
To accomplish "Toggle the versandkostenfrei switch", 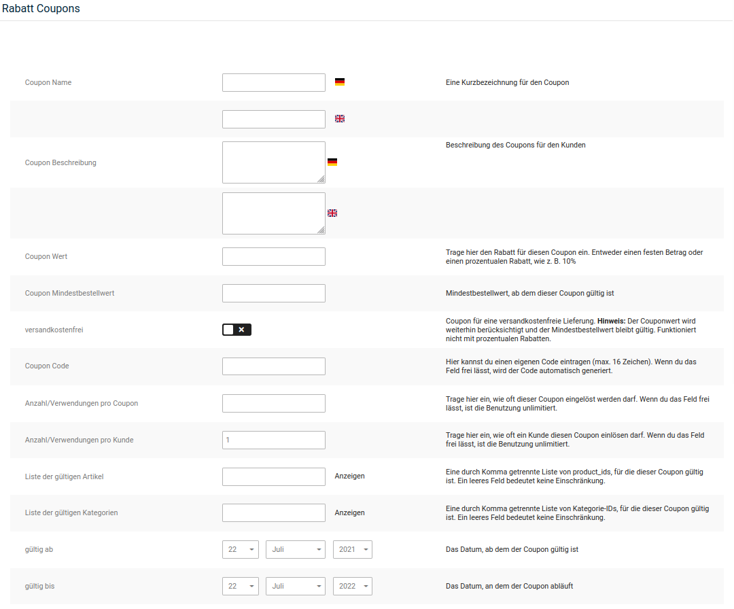I will coord(237,330).
